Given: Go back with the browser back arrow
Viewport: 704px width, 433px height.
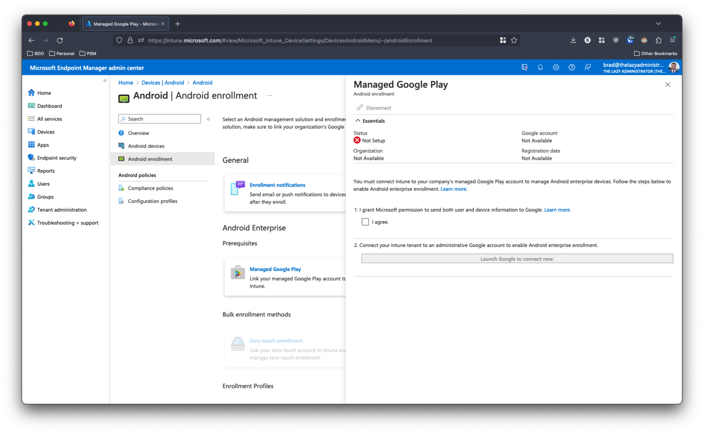Looking at the screenshot, I should pyautogui.click(x=31, y=40).
